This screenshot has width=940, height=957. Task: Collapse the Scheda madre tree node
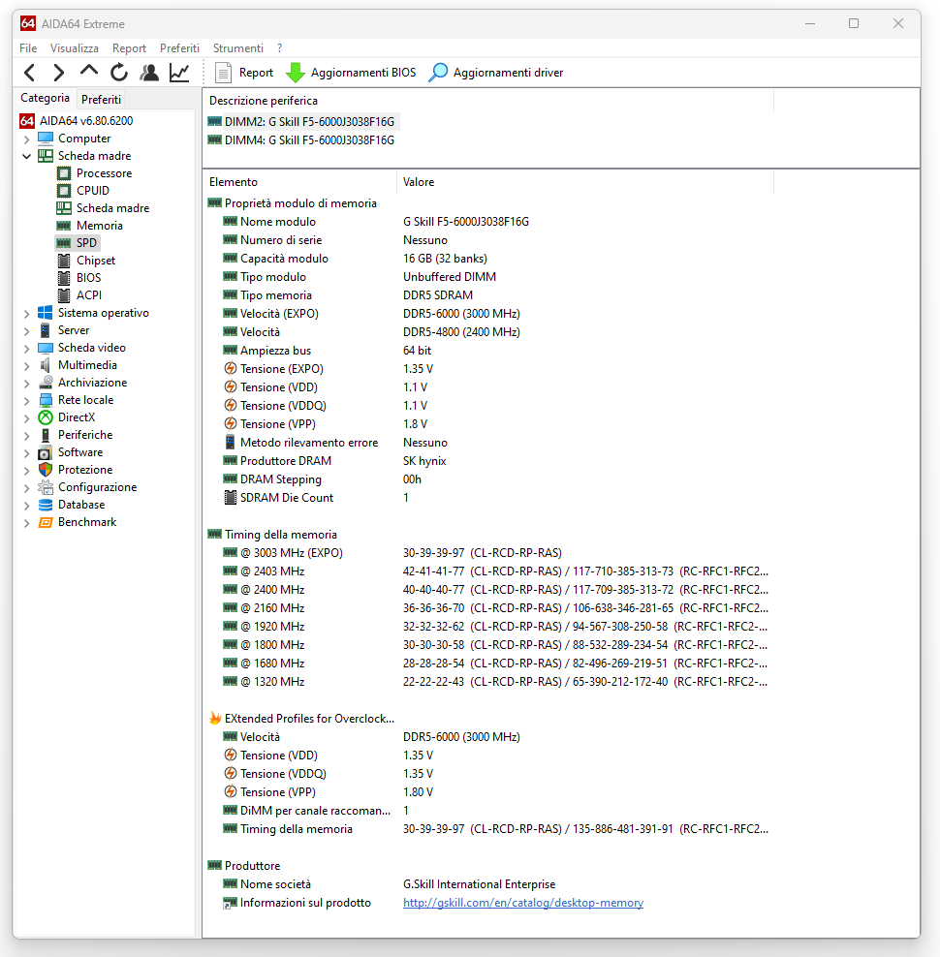coord(26,156)
